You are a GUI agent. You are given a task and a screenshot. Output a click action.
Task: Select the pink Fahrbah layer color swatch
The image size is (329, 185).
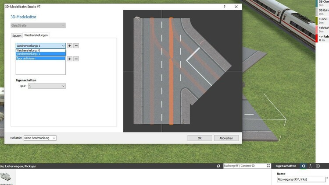[317, 29]
